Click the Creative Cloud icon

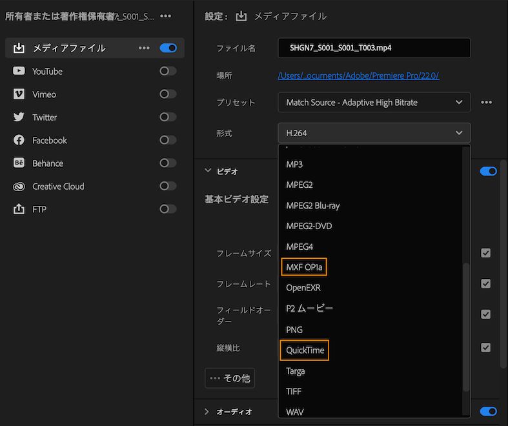19,187
